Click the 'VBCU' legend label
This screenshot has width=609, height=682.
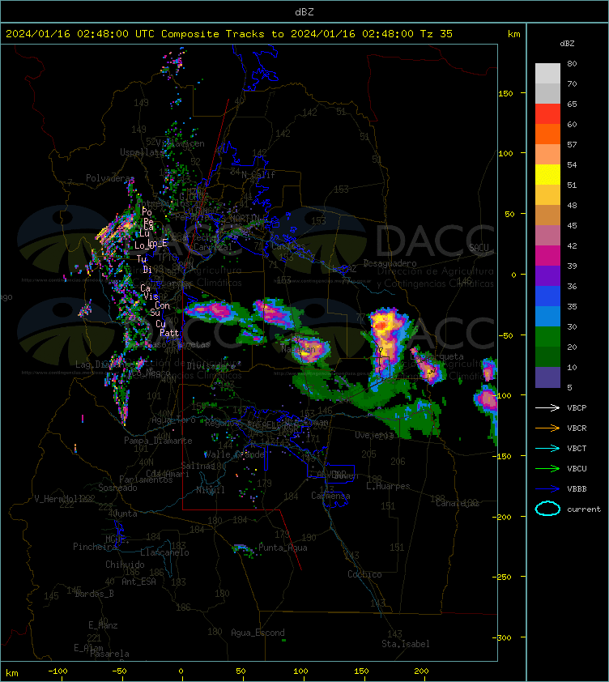point(577,468)
